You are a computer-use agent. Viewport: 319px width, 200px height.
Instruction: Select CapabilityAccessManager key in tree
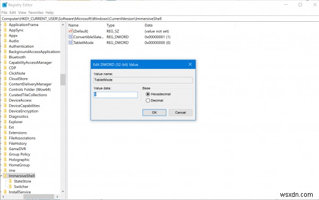30,63
